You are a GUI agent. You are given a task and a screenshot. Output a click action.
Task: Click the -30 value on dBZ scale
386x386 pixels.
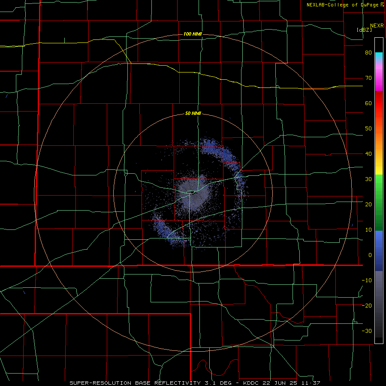[x=367, y=331]
